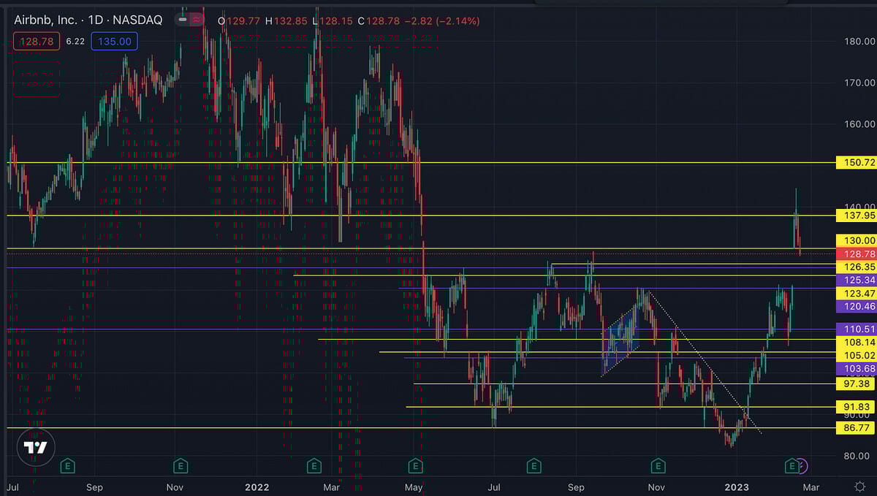Image resolution: width=877 pixels, height=496 pixels.
Task: Select the 105.02 yellow price label
Action: (857, 356)
